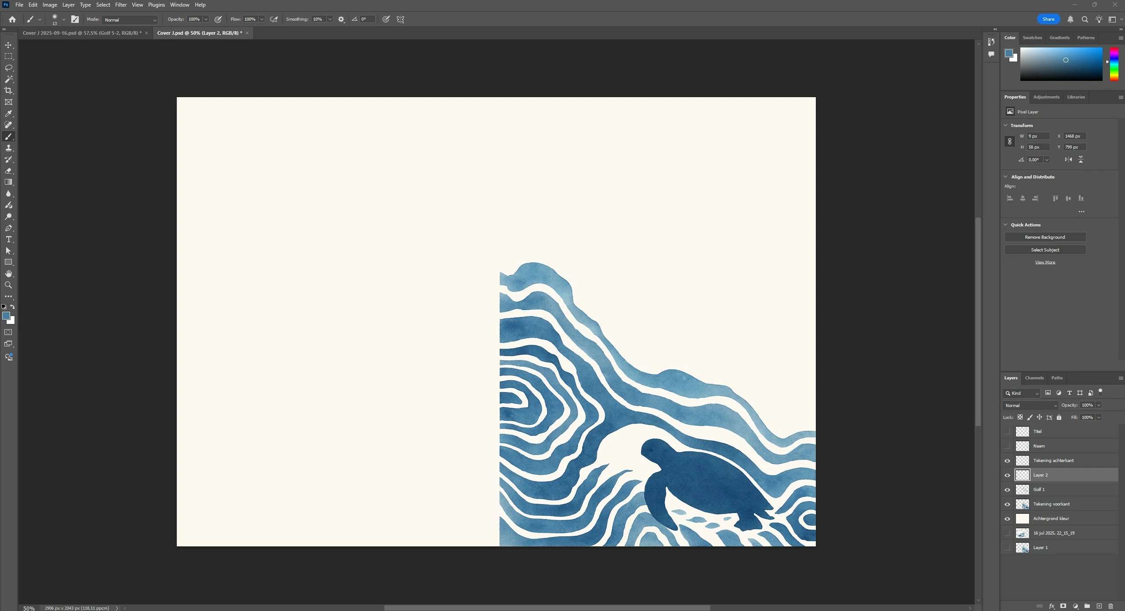The width and height of the screenshot is (1125, 611).
Task: Open the brush Mode dropdown
Action: [130, 20]
